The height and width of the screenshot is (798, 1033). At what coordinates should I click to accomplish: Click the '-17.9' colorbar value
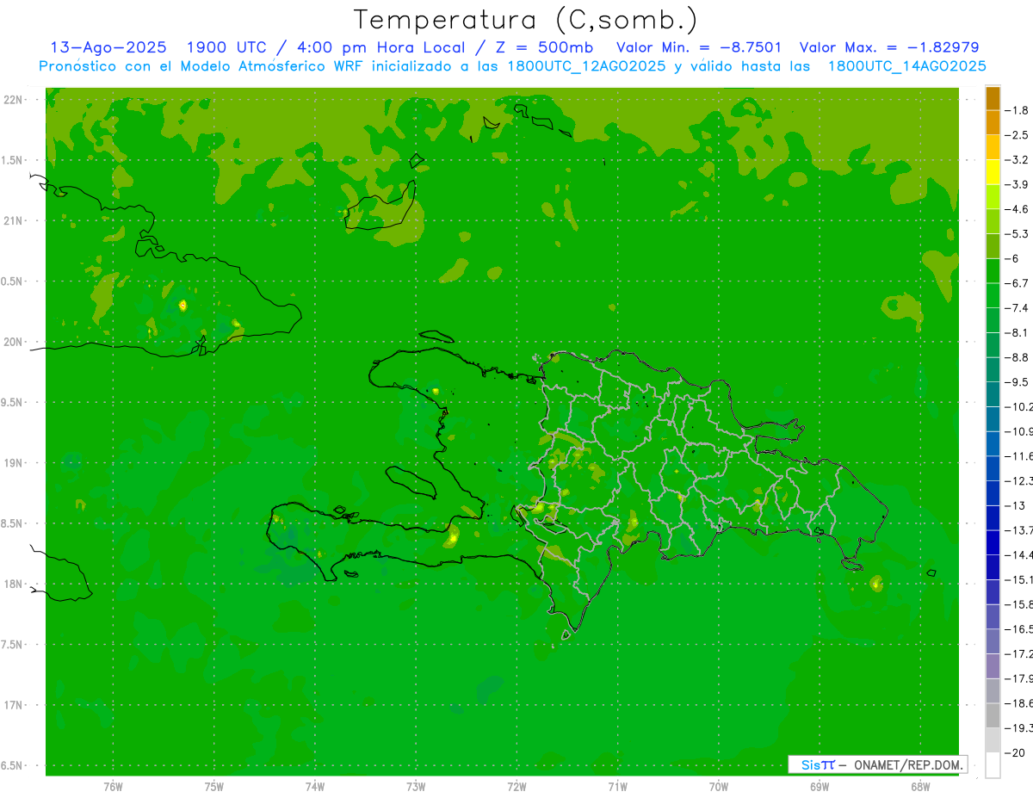click(1018, 678)
